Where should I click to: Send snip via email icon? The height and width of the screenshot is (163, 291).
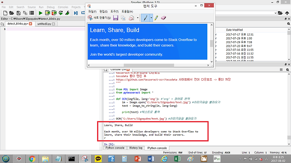pos(131,18)
